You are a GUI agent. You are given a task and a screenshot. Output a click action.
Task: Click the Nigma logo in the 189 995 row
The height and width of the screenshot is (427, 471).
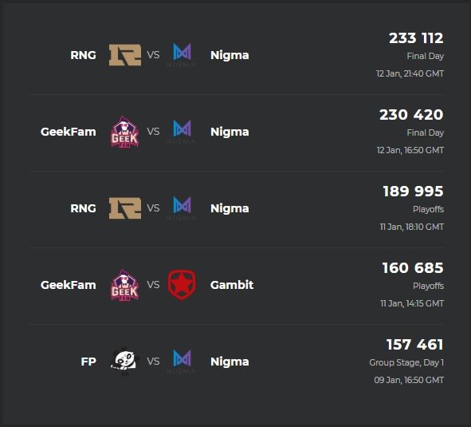pyautogui.click(x=182, y=208)
